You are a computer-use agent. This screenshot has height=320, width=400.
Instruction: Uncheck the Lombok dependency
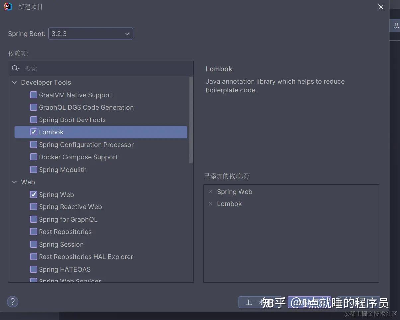pos(34,132)
